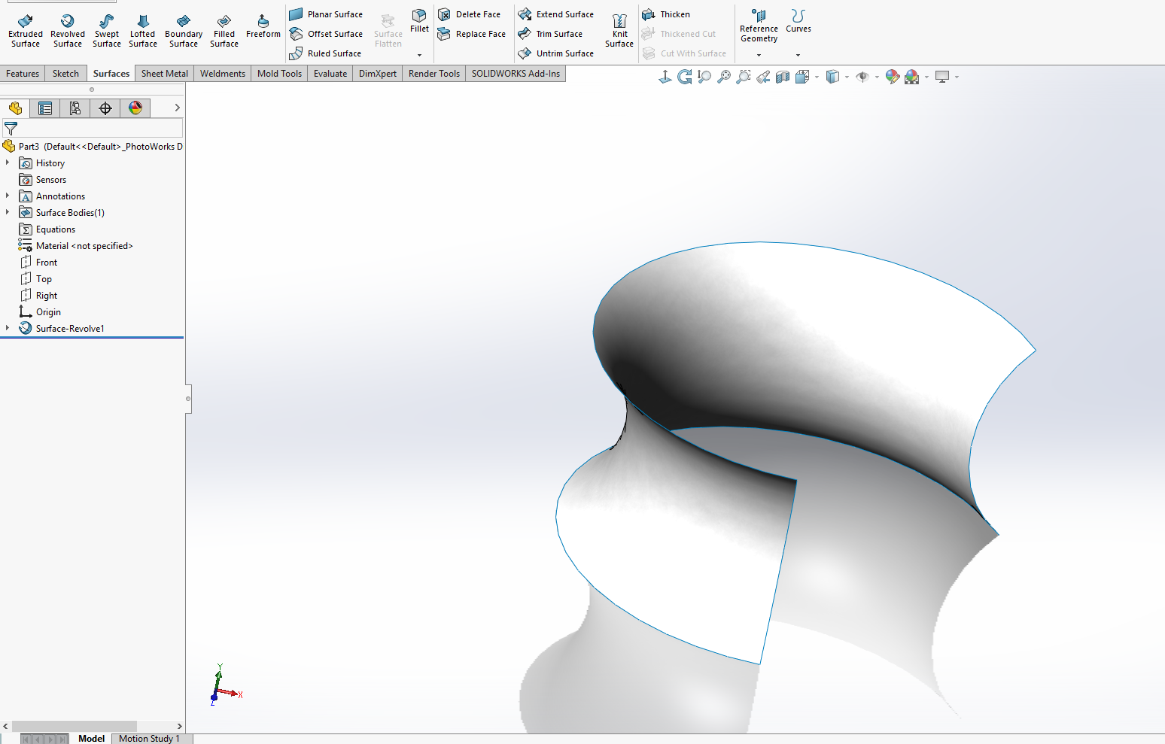This screenshot has width=1165, height=744.
Task: Switch to the Mold Tools tab
Action: 279,73
